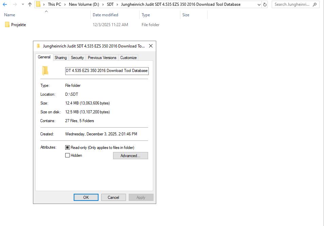Switch to the General tab
Viewport: 324px width, 226px height.
pos(44,57)
